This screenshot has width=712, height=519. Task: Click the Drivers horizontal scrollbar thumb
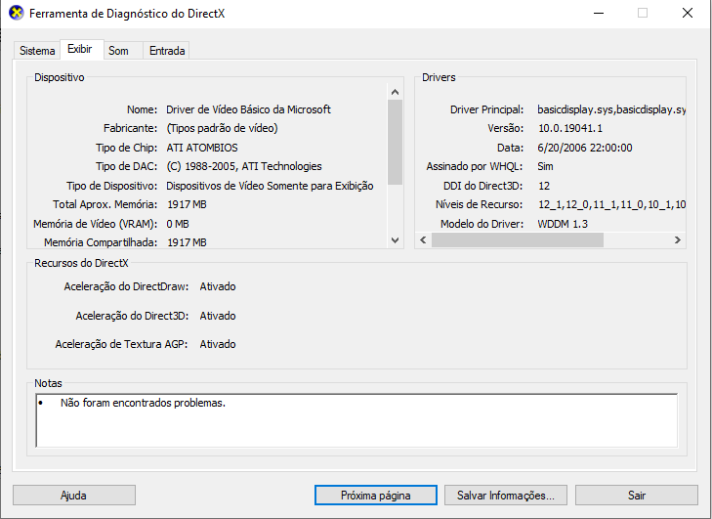[x=518, y=240]
